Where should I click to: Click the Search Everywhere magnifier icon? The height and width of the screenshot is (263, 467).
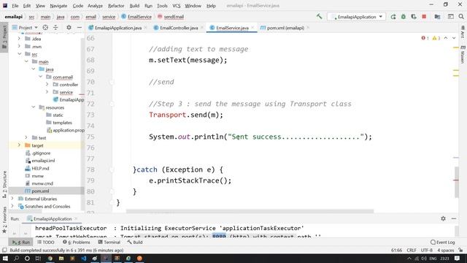click(x=461, y=17)
